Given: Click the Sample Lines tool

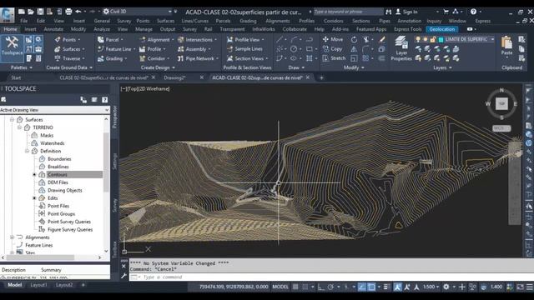Looking at the screenshot, I should (x=245, y=49).
